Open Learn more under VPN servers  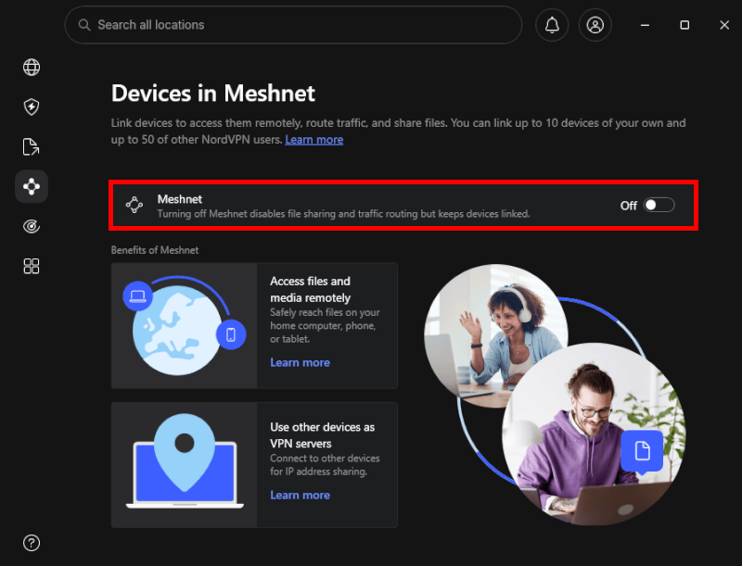[300, 495]
